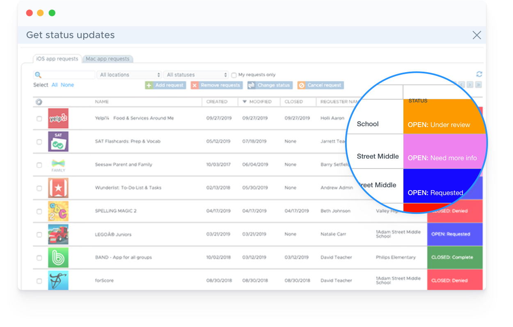Click the BAND app icon
The width and height of the screenshot is (513, 327).
pyautogui.click(x=58, y=257)
